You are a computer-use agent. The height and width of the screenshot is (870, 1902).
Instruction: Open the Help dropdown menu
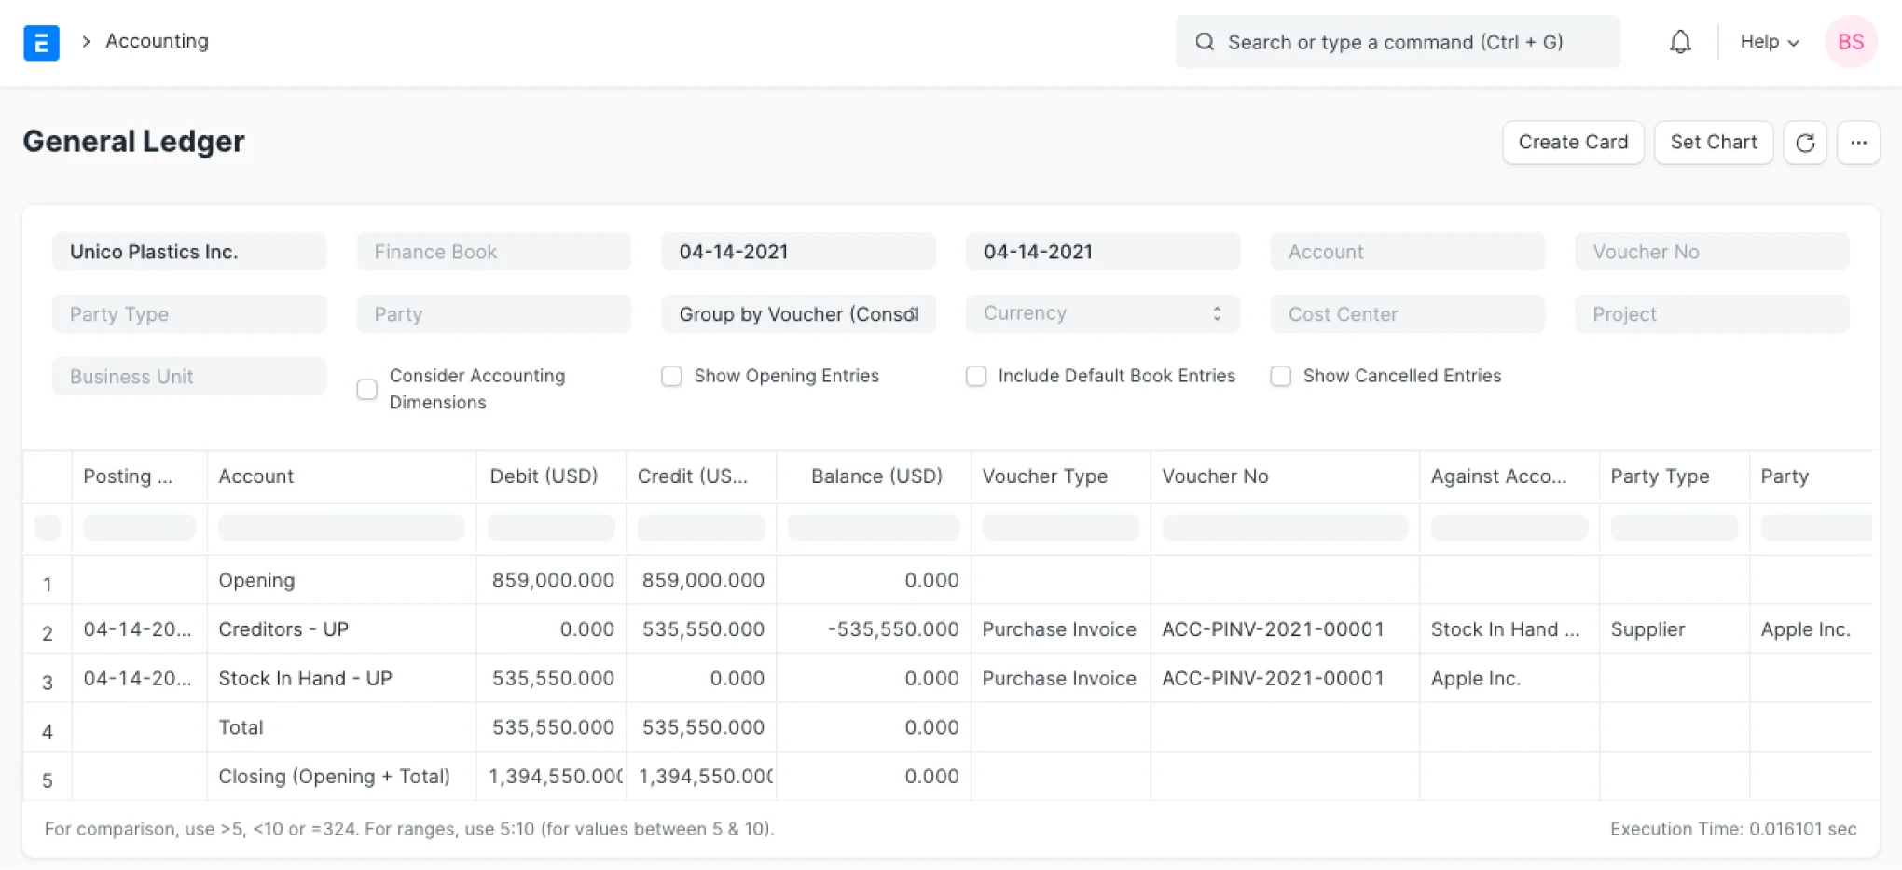point(1767,42)
